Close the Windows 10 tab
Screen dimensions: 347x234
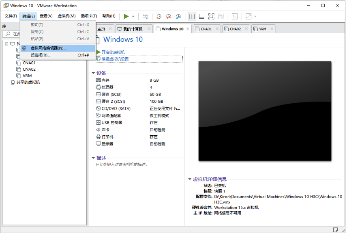point(188,28)
